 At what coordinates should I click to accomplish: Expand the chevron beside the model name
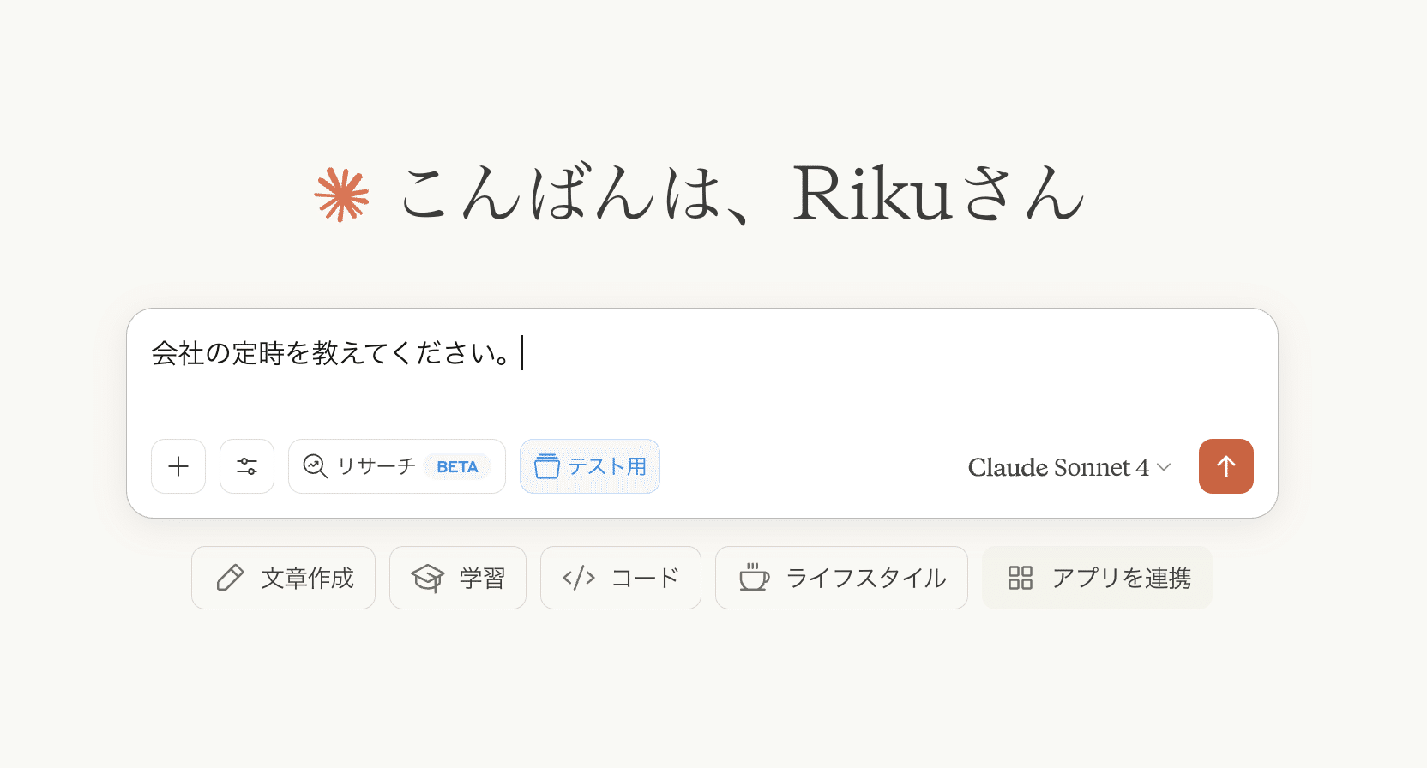(1164, 467)
